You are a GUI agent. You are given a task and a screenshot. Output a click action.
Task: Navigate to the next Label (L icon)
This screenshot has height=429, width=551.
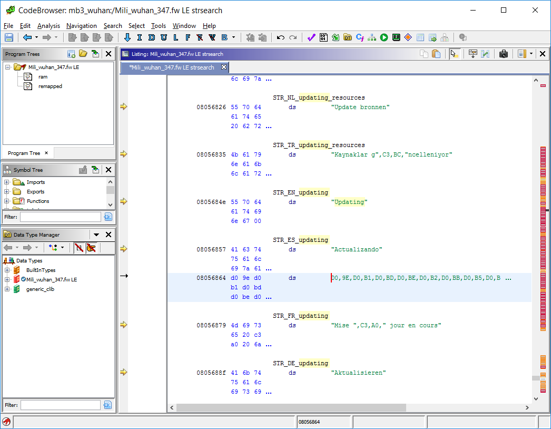tap(176, 37)
